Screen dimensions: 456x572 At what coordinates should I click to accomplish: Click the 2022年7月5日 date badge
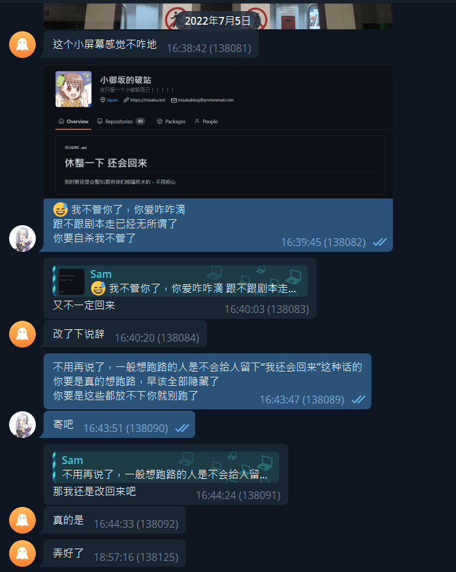coord(218,21)
